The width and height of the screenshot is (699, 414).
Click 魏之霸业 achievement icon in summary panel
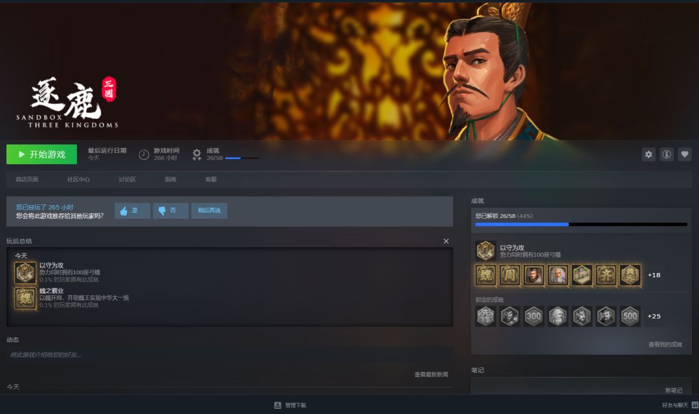[x=25, y=298]
